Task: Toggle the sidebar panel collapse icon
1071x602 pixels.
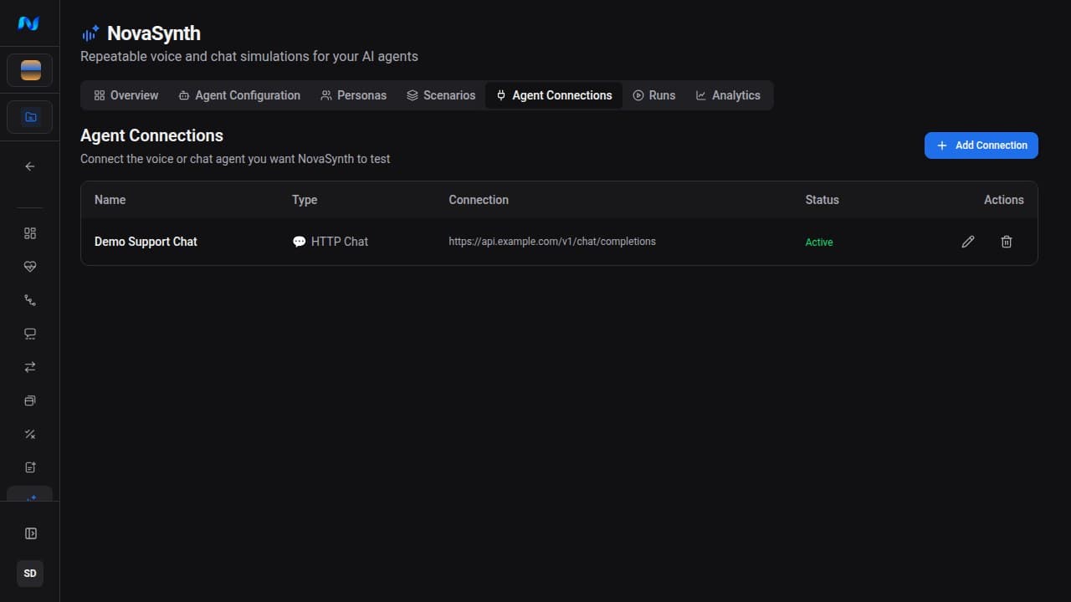Action: tap(31, 533)
